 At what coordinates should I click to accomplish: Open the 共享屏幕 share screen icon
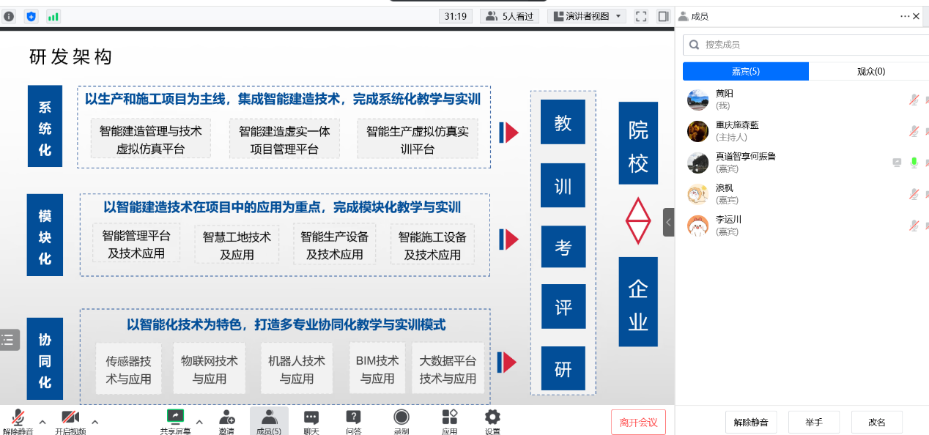point(176,417)
